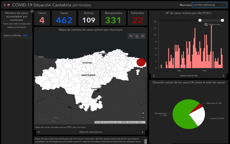
Task: Click the dashboard title COVID-19 Situación Cantabria
Action: coord(42,5)
